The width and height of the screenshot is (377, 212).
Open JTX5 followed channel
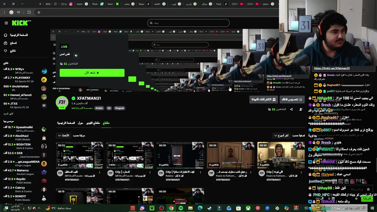[25, 105]
